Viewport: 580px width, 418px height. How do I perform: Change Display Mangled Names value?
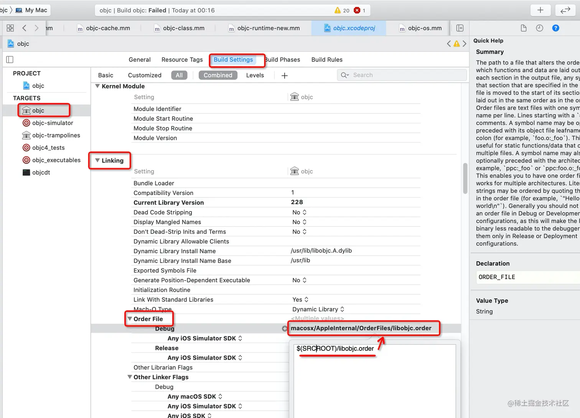299,222
